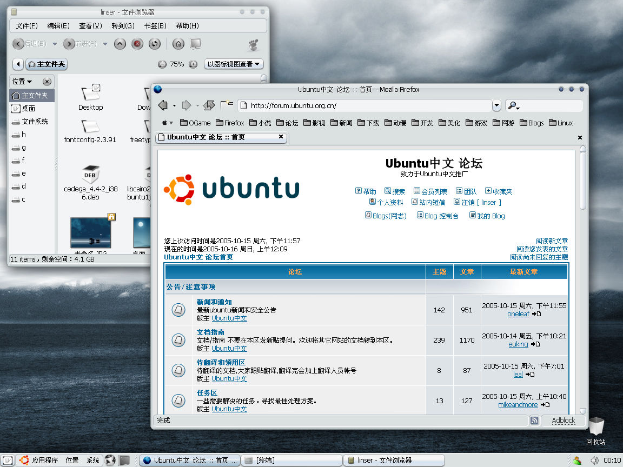Open the 文档指南 forum link
The width and height of the screenshot is (623, 467).
(210, 332)
